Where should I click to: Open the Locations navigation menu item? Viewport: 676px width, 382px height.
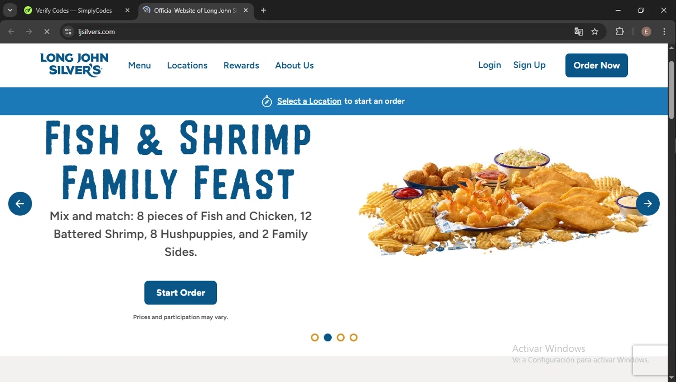(187, 65)
